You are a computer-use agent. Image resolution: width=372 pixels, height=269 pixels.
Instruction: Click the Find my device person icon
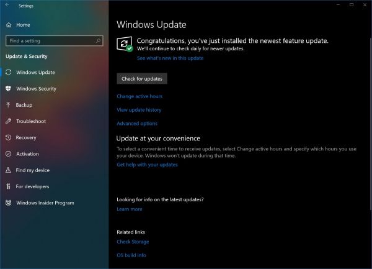(8, 170)
